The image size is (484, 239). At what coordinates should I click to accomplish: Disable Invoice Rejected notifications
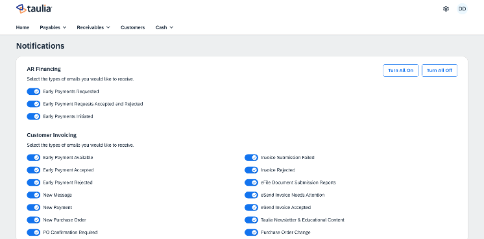coord(251,170)
